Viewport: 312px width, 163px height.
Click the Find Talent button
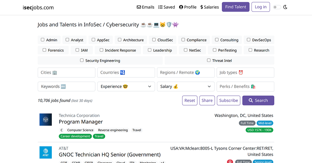click(x=236, y=7)
